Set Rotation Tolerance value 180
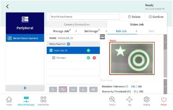This screenshot has height=110, width=173. pos(133,86)
